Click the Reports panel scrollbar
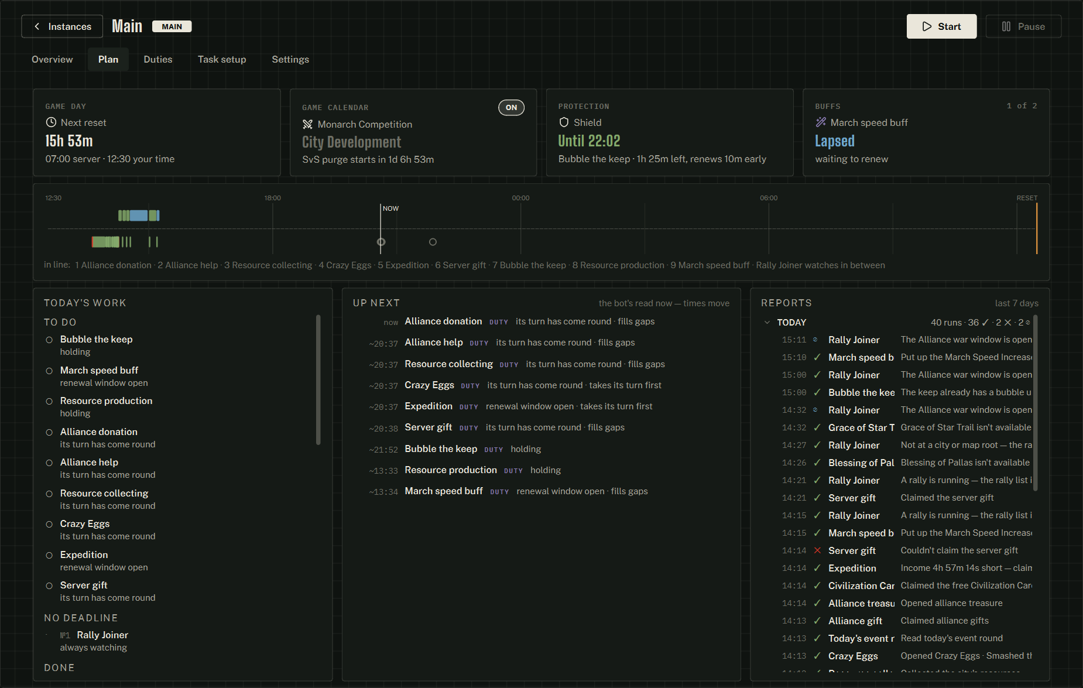1083x688 pixels. pyautogui.click(x=1036, y=403)
